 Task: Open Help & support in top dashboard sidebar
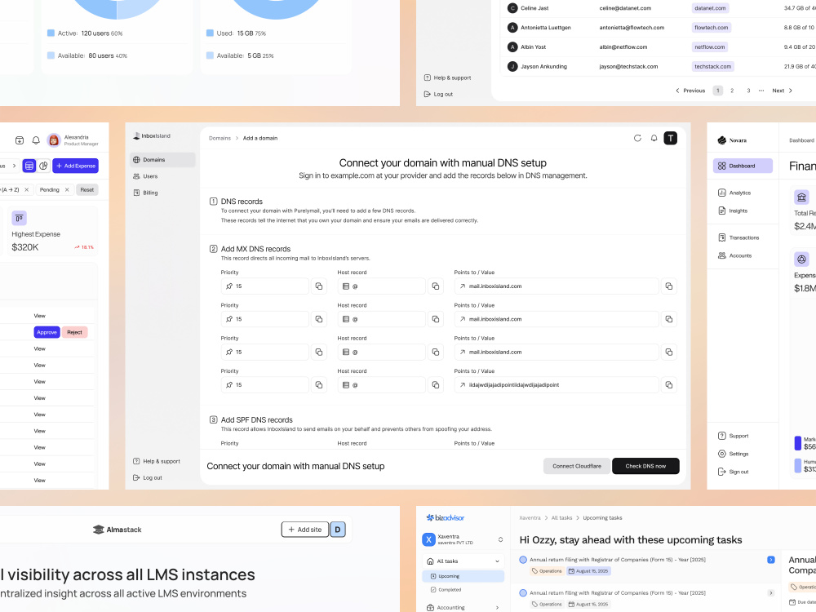(x=447, y=78)
